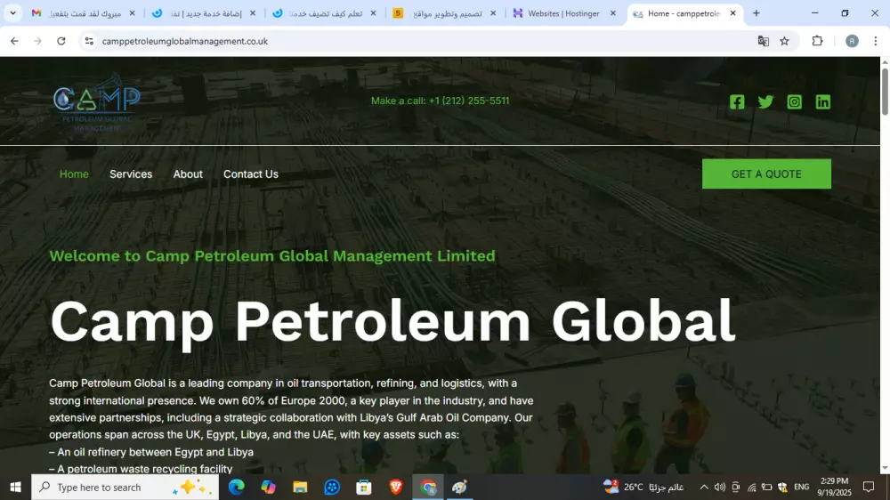Open the Services navigation item
The width and height of the screenshot is (890, 500).
131,174
